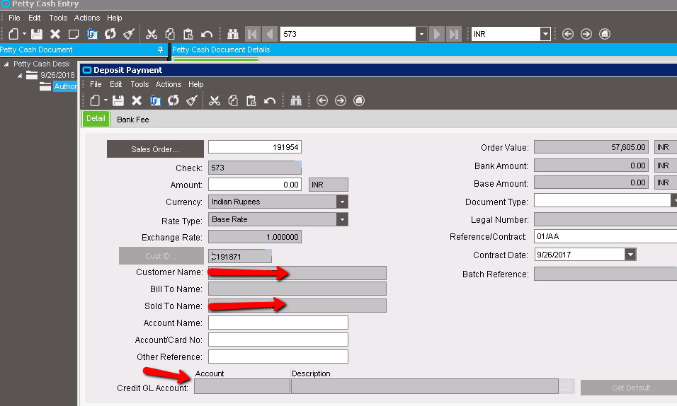The width and height of the screenshot is (677, 406).
Task: Open Tools menu in Petty Cash Entry
Action: 58,18
